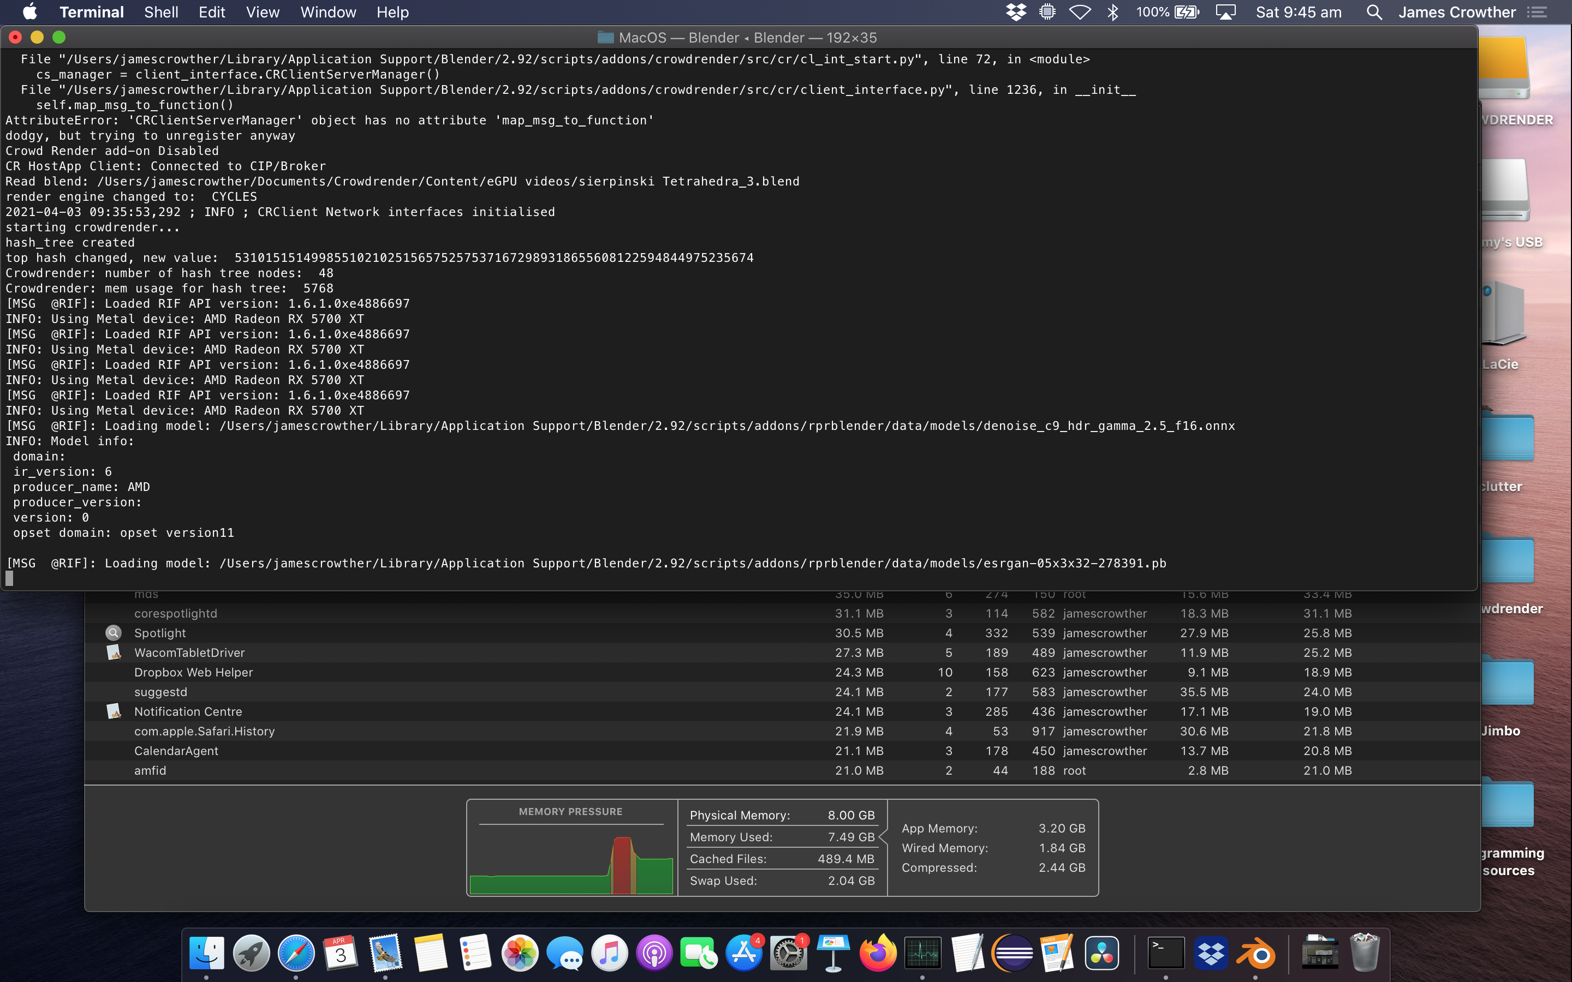Open Spotlight search in the menu bar
The image size is (1572, 982).
pos(1374,11)
